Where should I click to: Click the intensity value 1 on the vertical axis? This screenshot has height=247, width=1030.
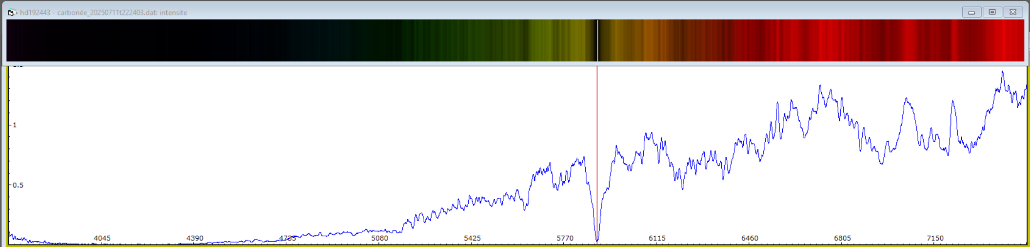click(15, 125)
